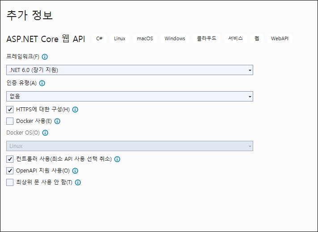Select the macOS platform tag

145,38
